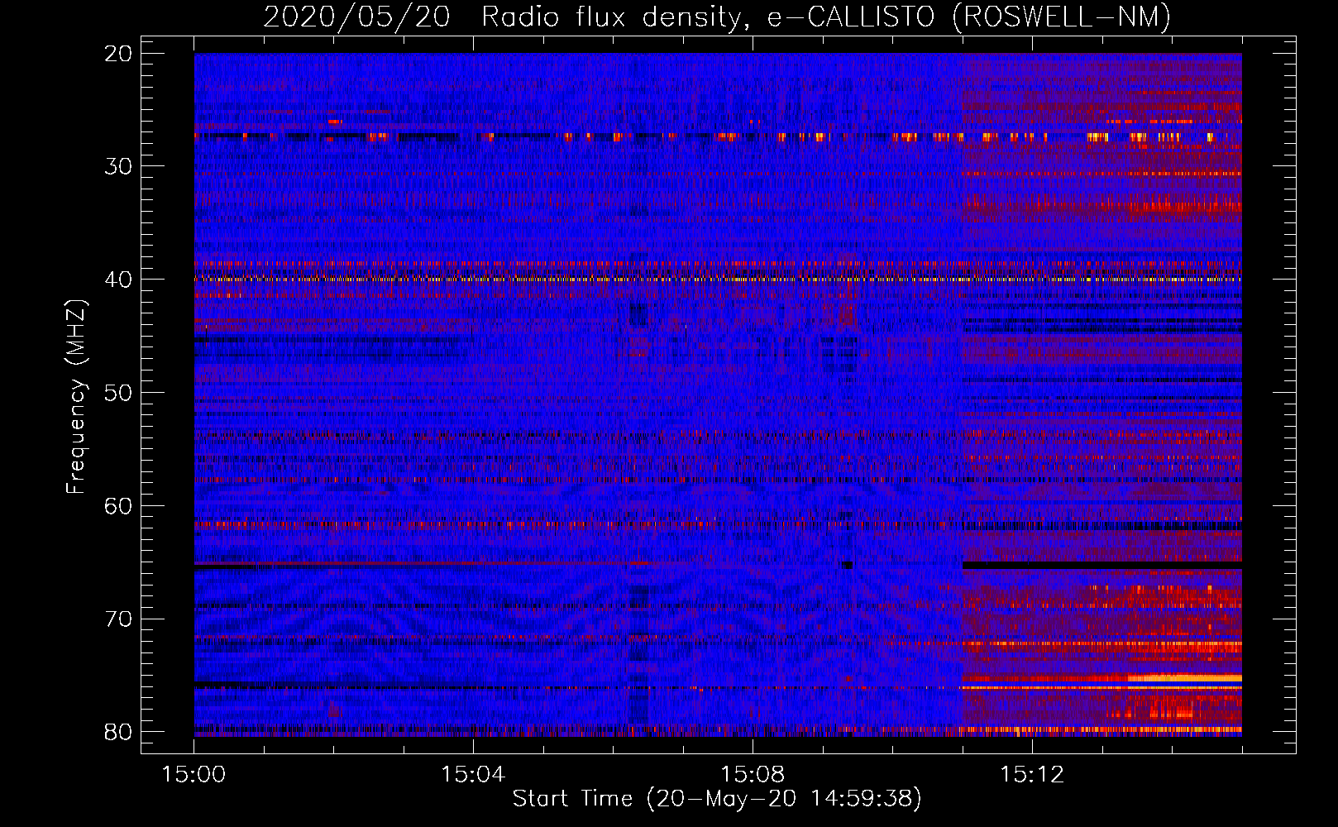Click the Start Time axis label

pyautogui.click(x=716, y=799)
